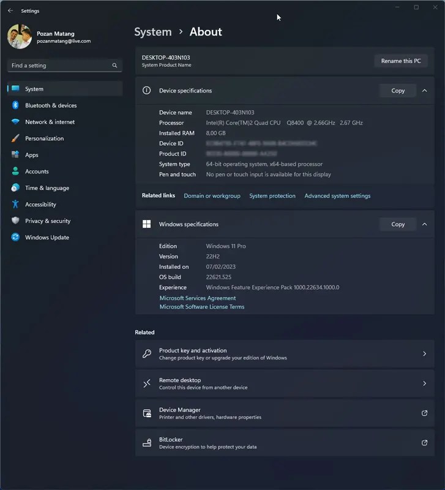Open the Microsoft Services Agreement link
Image resolution: width=445 pixels, height=490 pixels.
click(198, 298)
